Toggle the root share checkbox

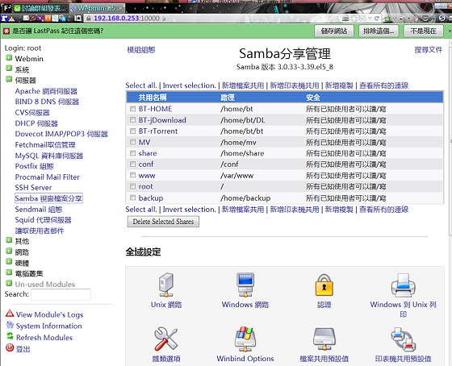pyautogui.click(x=132, y=186)
